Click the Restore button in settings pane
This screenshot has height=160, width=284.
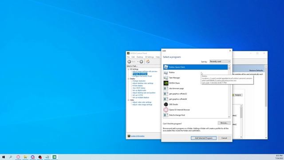tap(238, 95)
